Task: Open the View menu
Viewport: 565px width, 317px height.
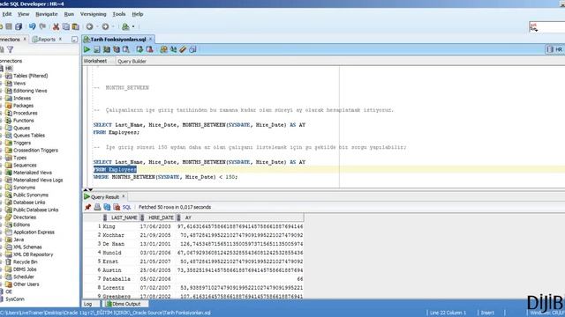Action: tap(24, 14)
